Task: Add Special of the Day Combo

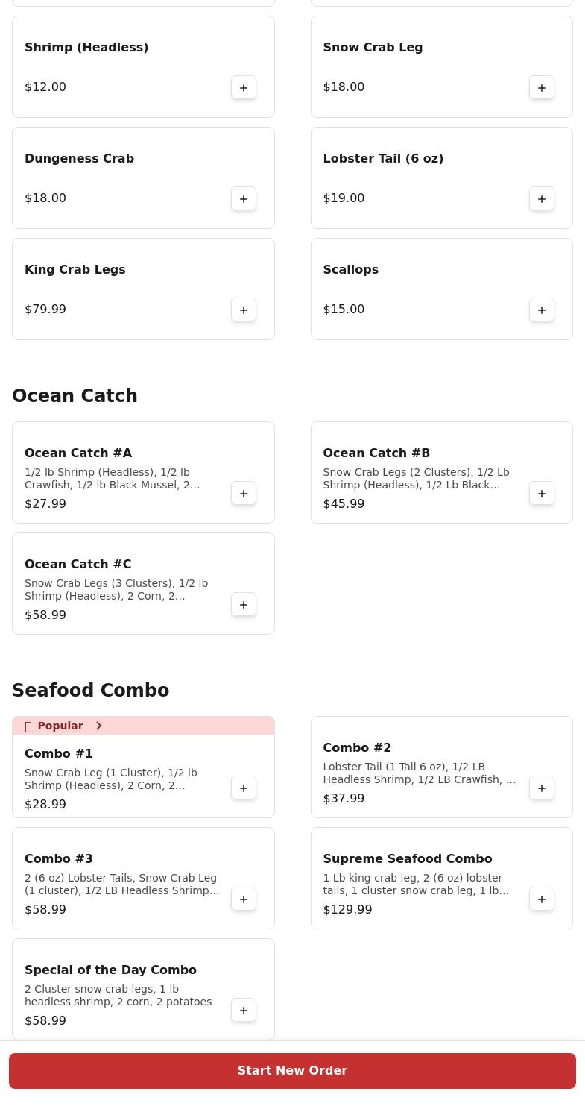Action: point(244,1010)
